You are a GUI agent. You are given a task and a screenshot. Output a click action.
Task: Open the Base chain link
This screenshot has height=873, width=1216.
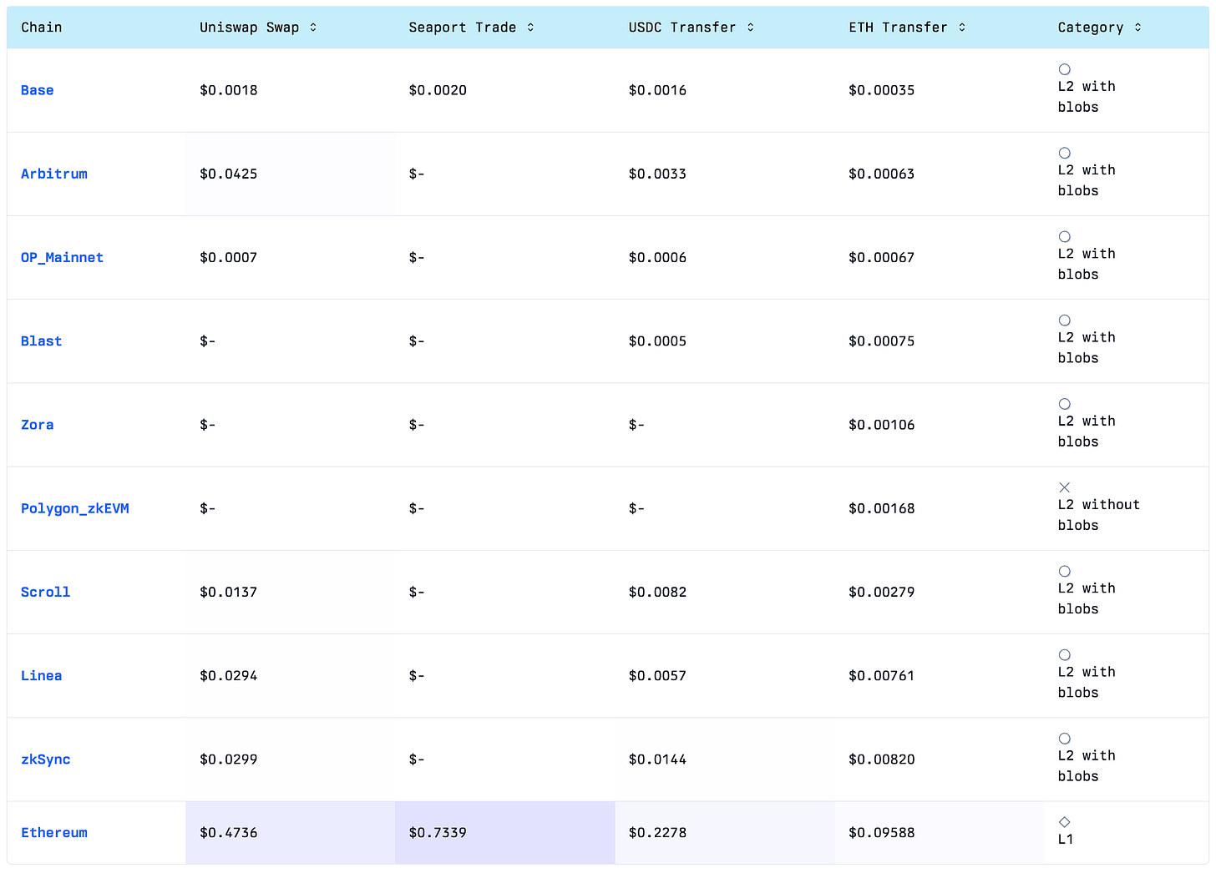point(38,90)
